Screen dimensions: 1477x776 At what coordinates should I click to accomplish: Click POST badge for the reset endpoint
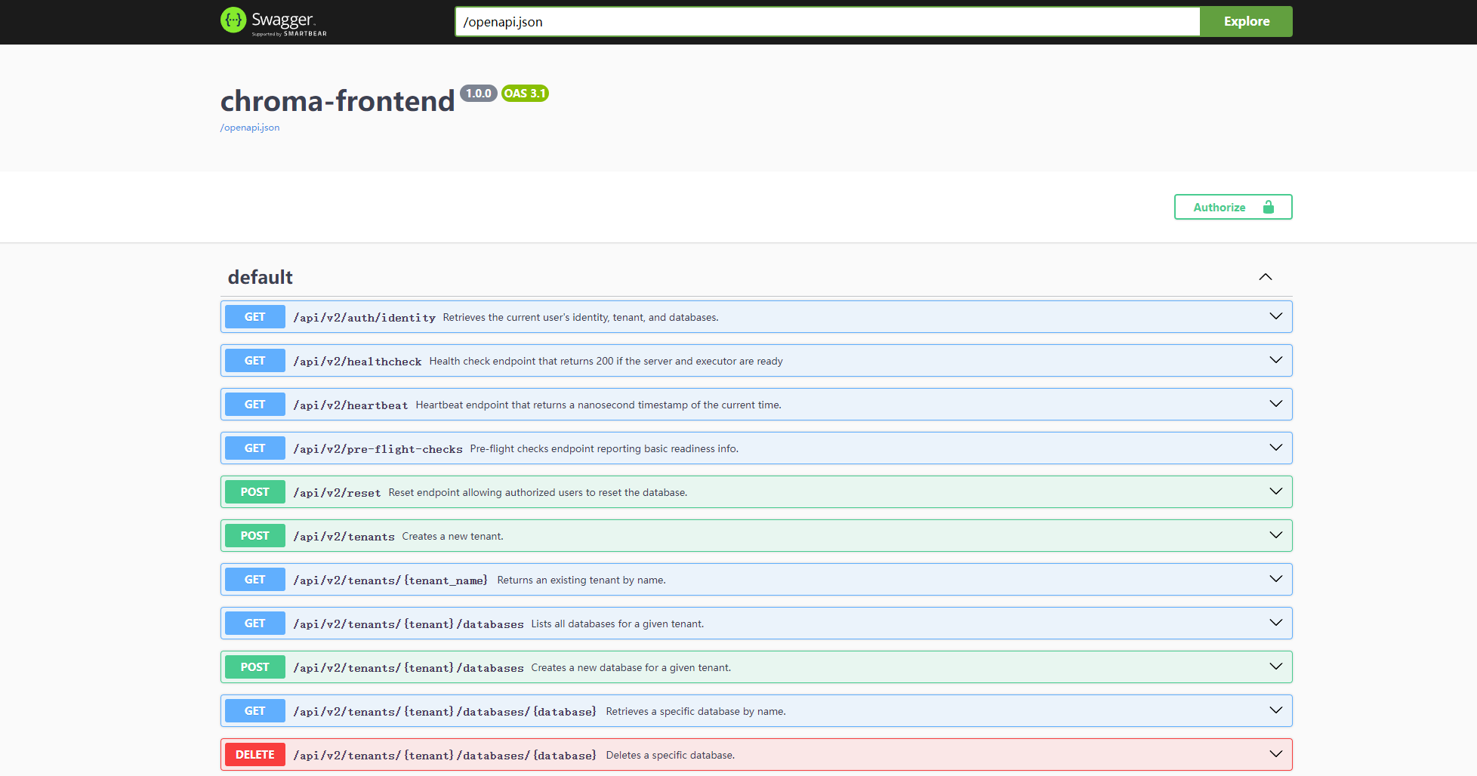click(254, 492)
